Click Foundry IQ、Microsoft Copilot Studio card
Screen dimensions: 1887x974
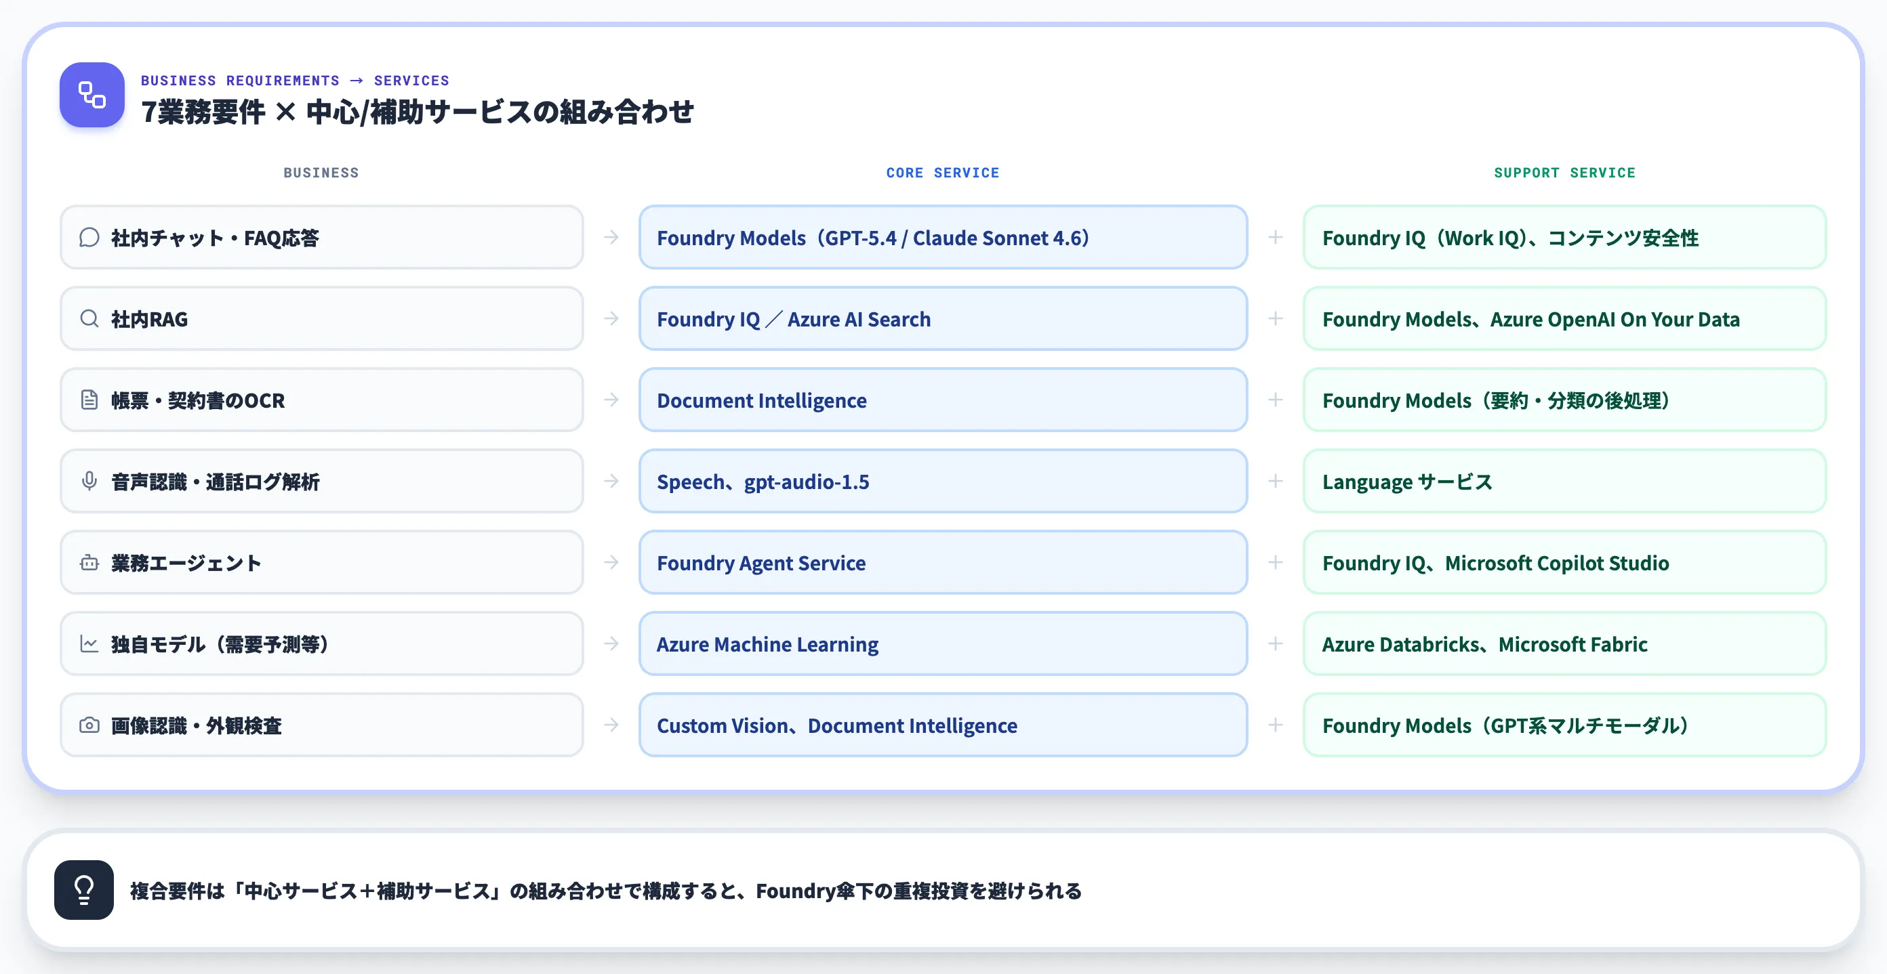1564,562
